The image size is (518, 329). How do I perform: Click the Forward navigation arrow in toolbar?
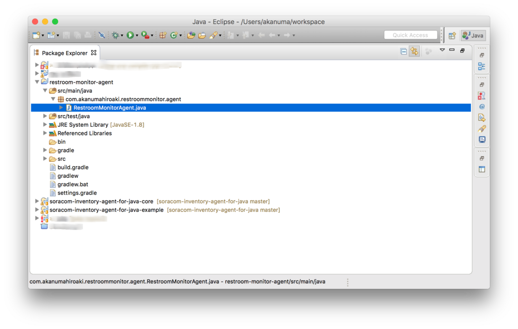(287, 35)
